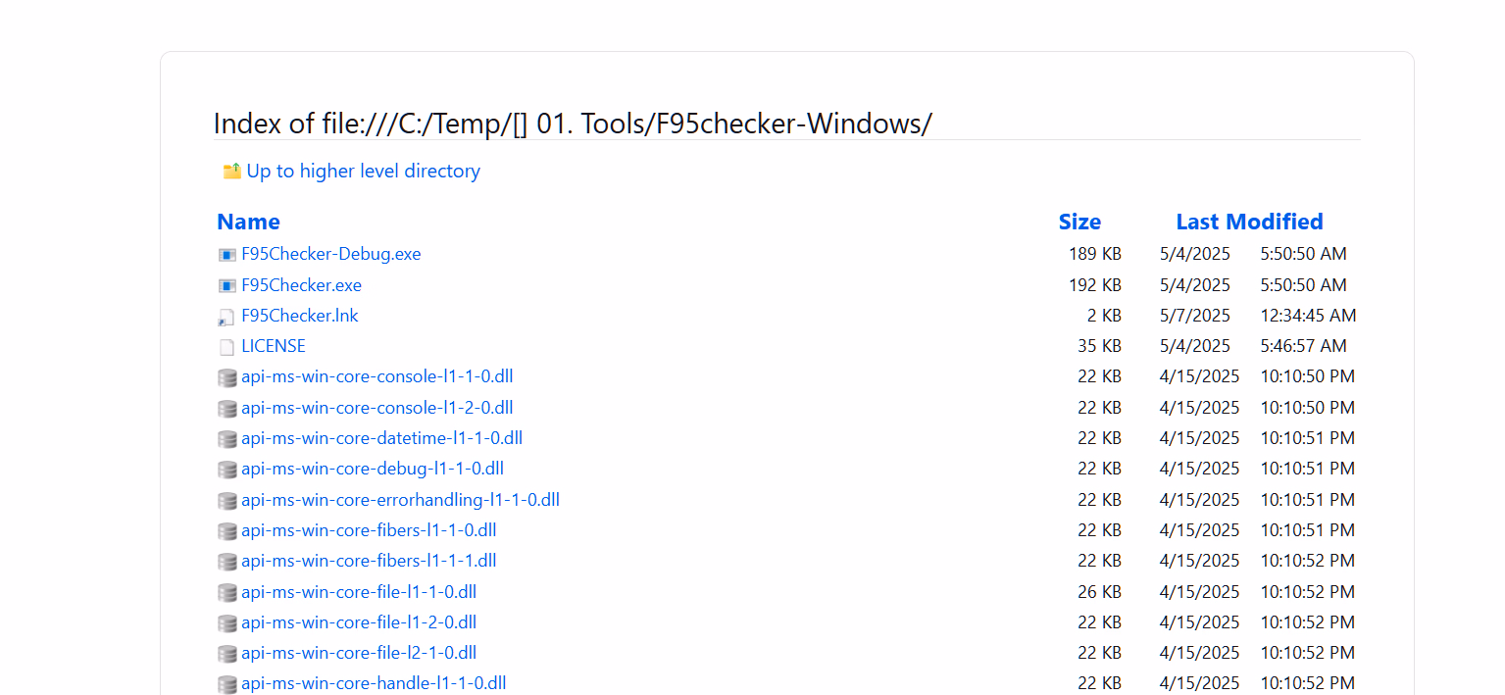Open the LICENSE file link
Image resolution: width=1505 pixels, height=695 pixels.
(x=274, y=346)
